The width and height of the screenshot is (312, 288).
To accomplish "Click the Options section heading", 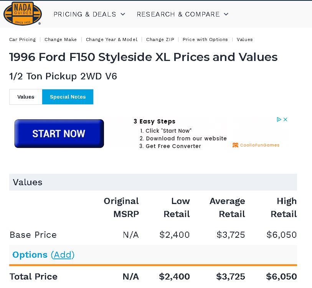I will click(30, 255).
